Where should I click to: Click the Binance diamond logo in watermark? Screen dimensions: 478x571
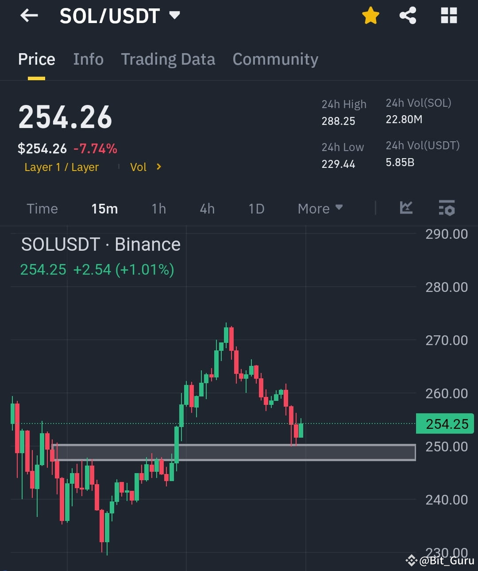(x=412, y=561)
